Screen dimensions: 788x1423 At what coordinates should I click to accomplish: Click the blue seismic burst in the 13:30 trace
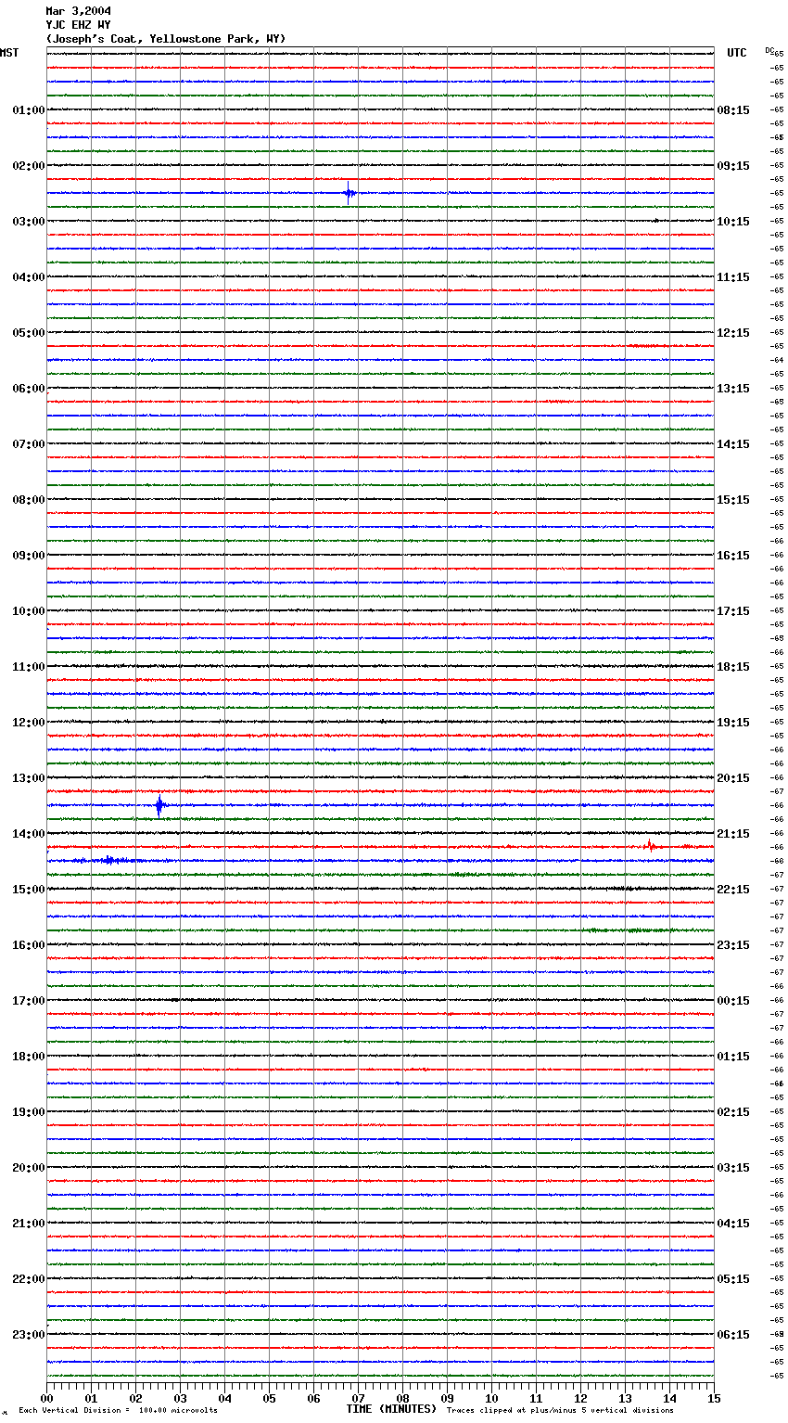(x=159, y=805)
